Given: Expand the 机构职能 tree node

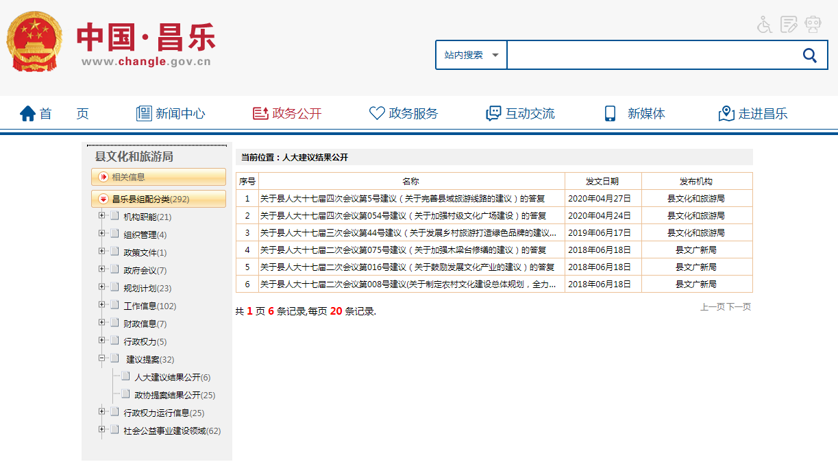Looking at the screenshot, I should [102, 216].
